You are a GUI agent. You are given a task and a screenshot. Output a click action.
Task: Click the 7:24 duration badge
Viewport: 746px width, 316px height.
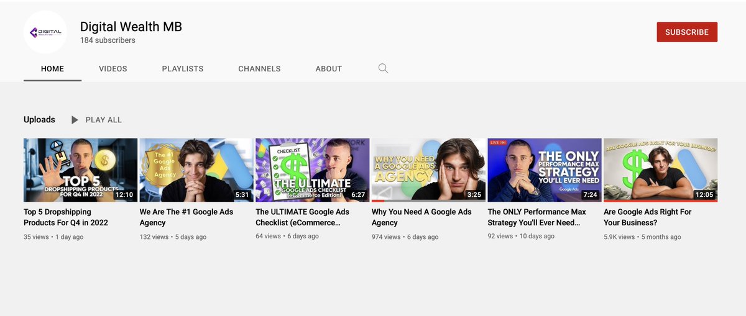pyautogui.click(x=591, y=194)
